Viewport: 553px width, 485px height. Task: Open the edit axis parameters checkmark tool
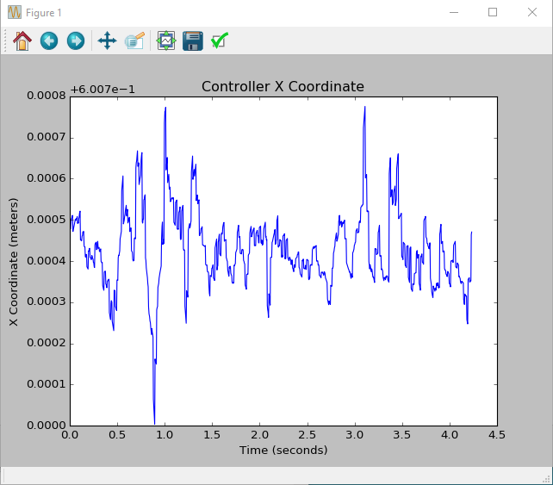tap(220, 40)
